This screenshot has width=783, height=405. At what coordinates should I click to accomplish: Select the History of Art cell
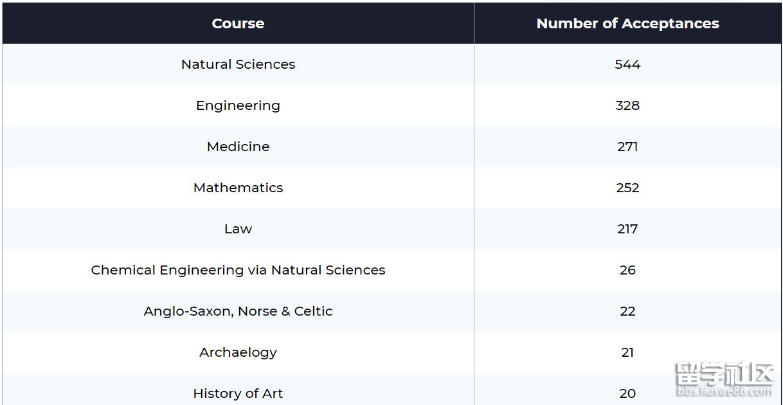238,393
